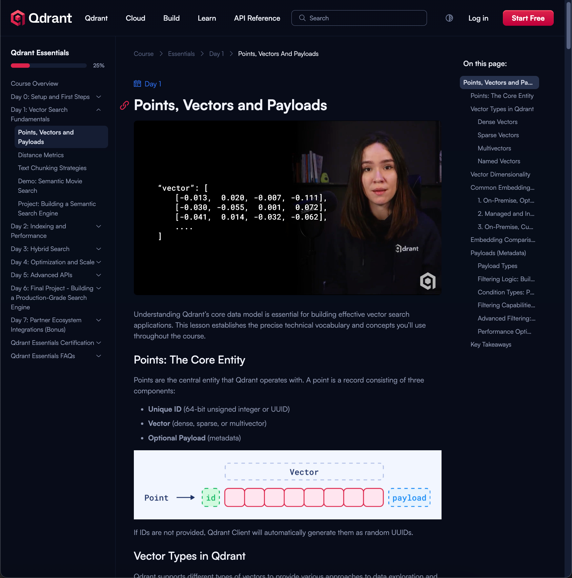This screenshot has width=572, height=578.
Task: Expand Day 0: Setup and First Steps
Action: click(x=99, y=97)
